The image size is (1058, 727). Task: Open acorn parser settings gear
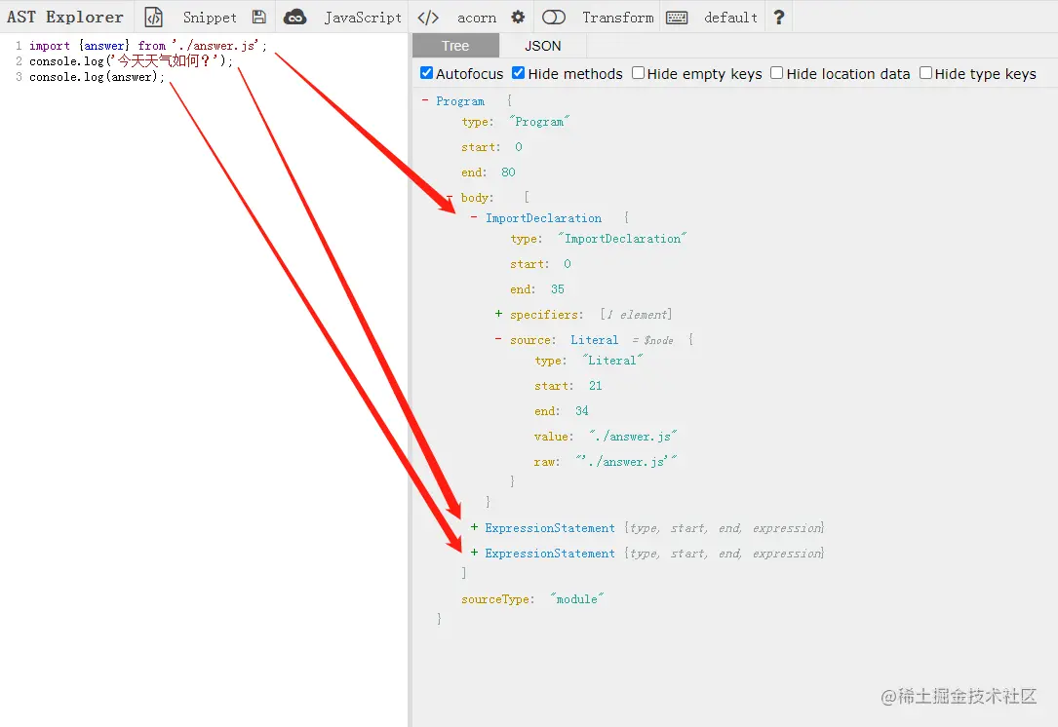518,17
